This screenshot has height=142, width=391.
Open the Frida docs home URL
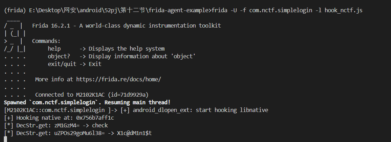118,79
